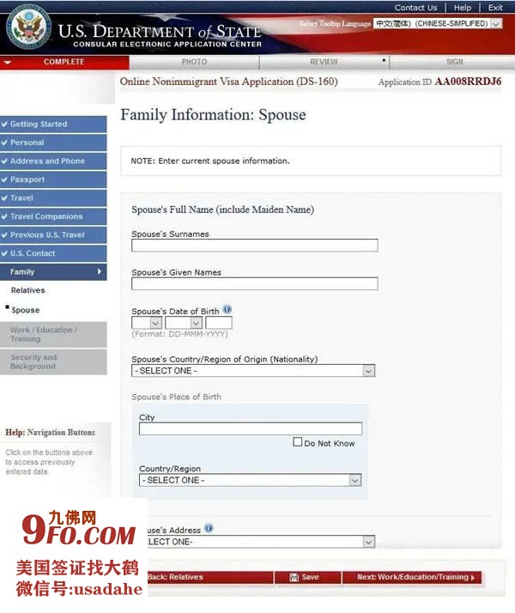Open Relatives page in sidebar
The height and width of the screenshot is (613, 515).
pyautogui.click(x=27, y=290)
